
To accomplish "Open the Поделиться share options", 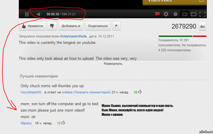I will pyautogui.click(x=98, y=26).
